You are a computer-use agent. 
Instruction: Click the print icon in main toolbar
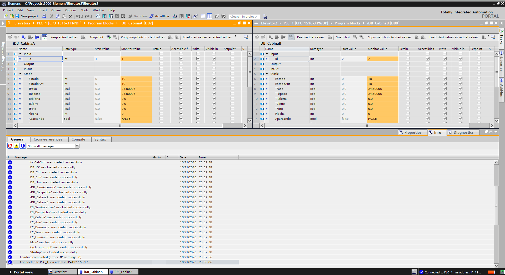(x=44, y=16)
